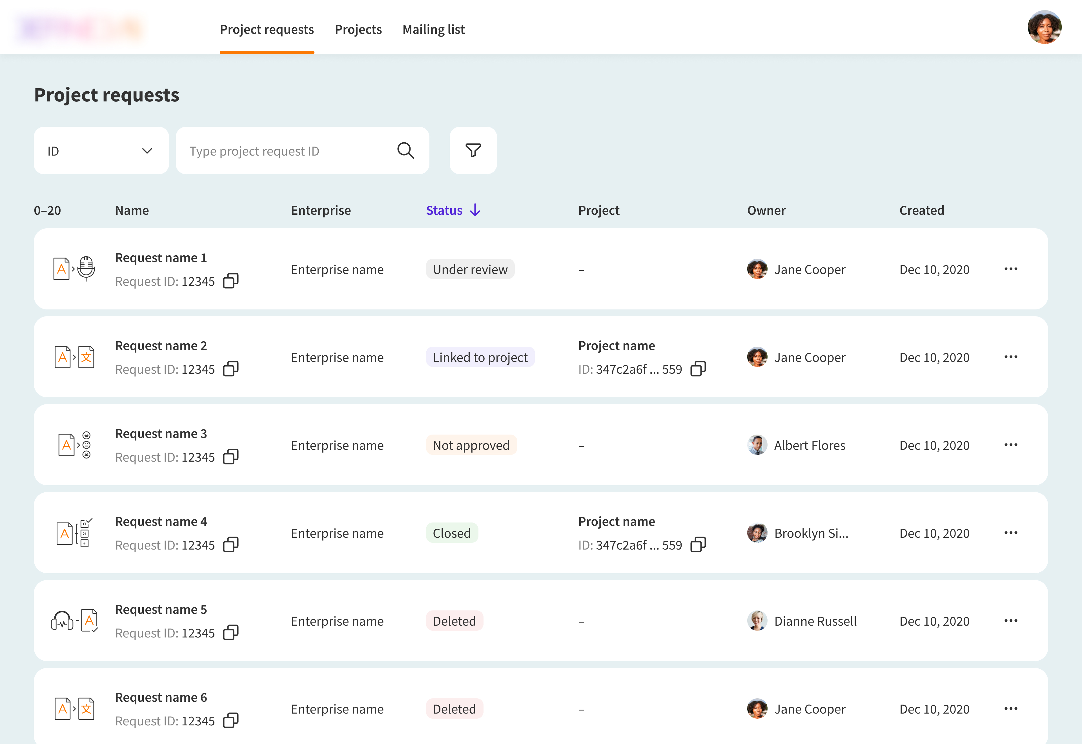Open three-dot menu for Request name 4
The height and width of the screenshot is (744, 1082).
[x=1010, y=533]
